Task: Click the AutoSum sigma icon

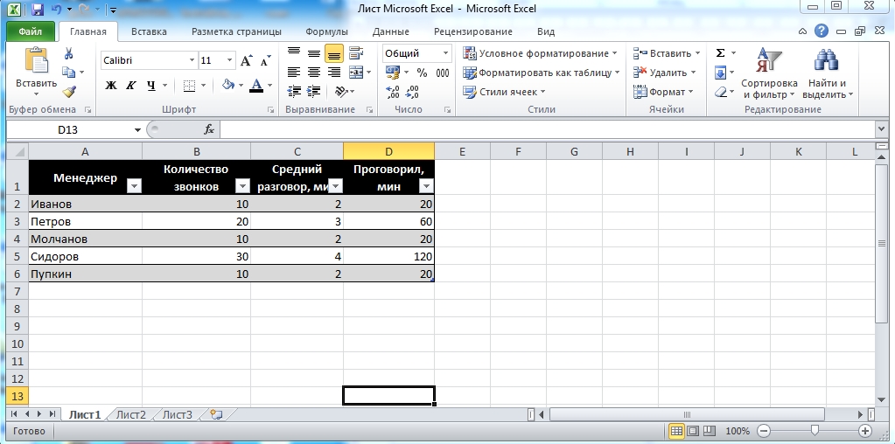Action: [x=720, y=53]
